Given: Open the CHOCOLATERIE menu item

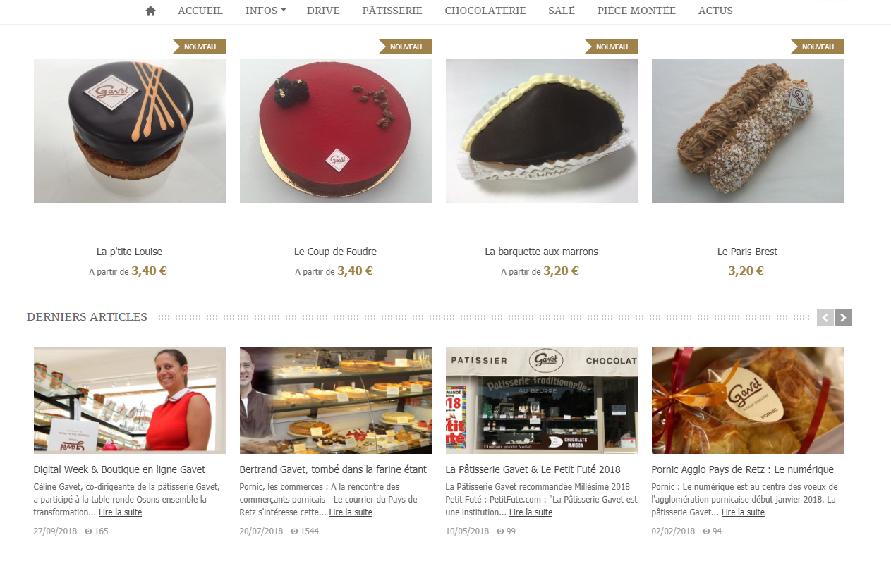Looking at the screenshot, I should point(485,11).
